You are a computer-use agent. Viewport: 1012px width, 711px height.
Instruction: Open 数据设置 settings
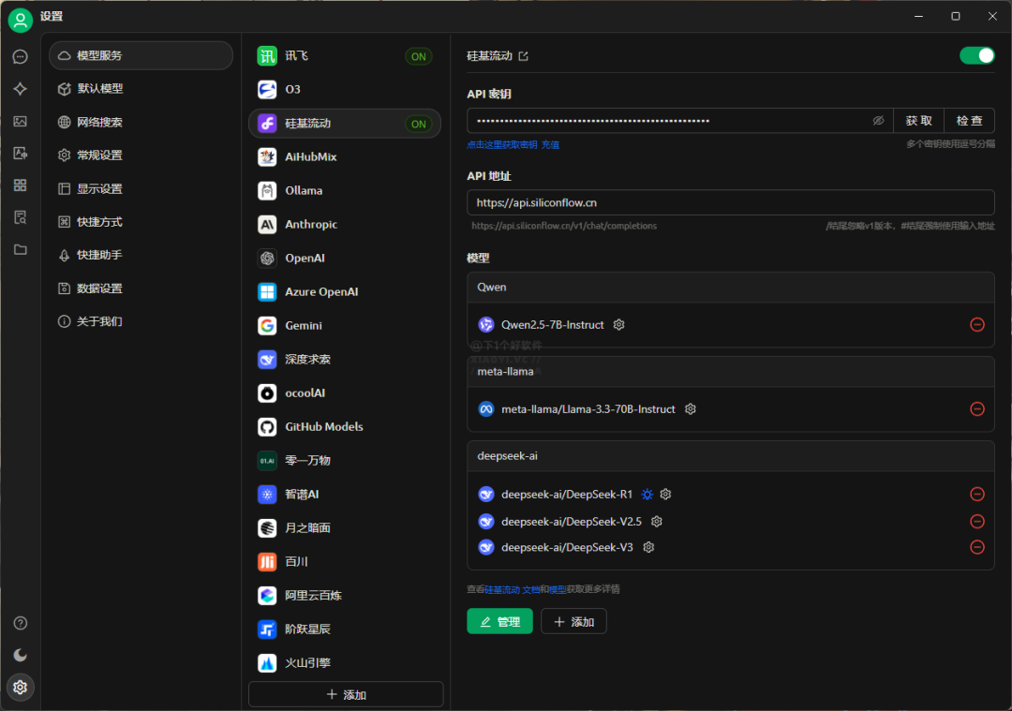pos(141,289)
